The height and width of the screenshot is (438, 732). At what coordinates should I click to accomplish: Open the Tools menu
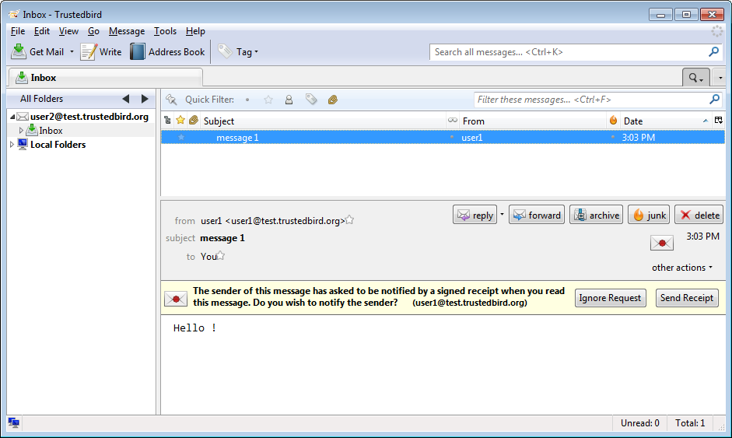(x=165, y=31)
